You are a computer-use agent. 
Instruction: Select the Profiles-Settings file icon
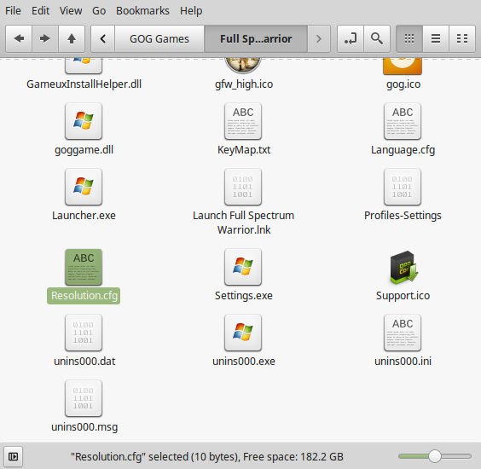(x=403, y=187)
